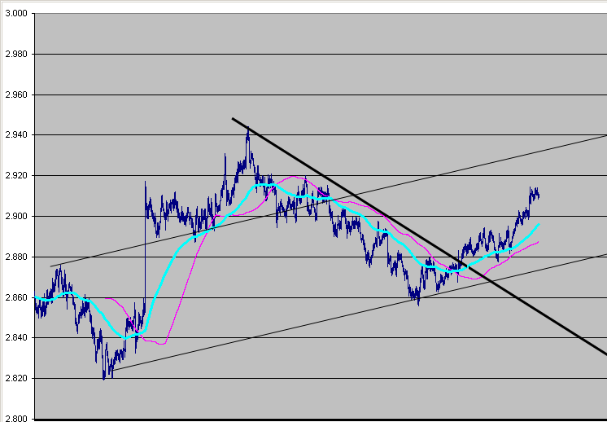Click the 2.800 y-axis label
Viewport: 607px width, 422px height.
click(x=16, y=418)
